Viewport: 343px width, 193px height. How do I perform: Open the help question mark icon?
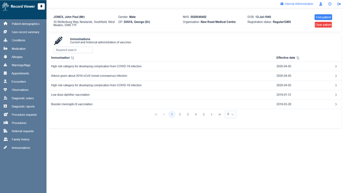[330, 4]
